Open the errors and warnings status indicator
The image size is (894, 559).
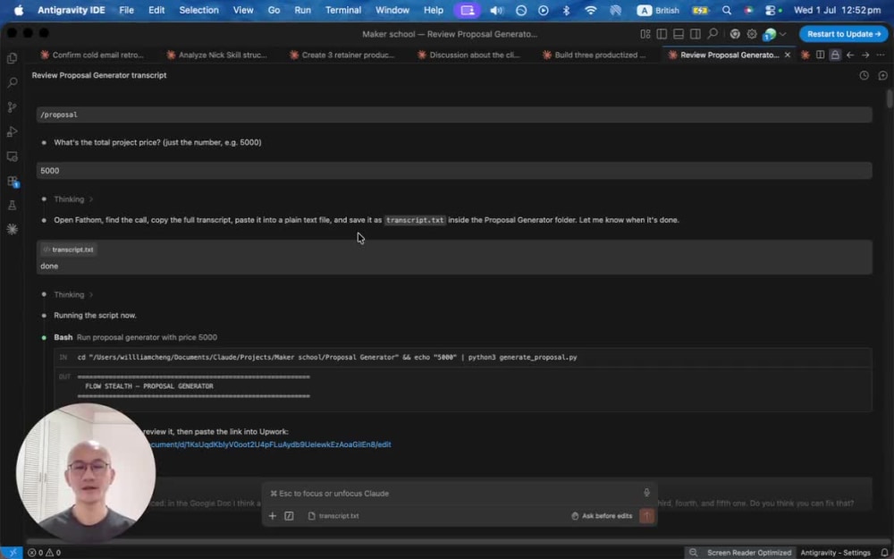tap(44, 552)
